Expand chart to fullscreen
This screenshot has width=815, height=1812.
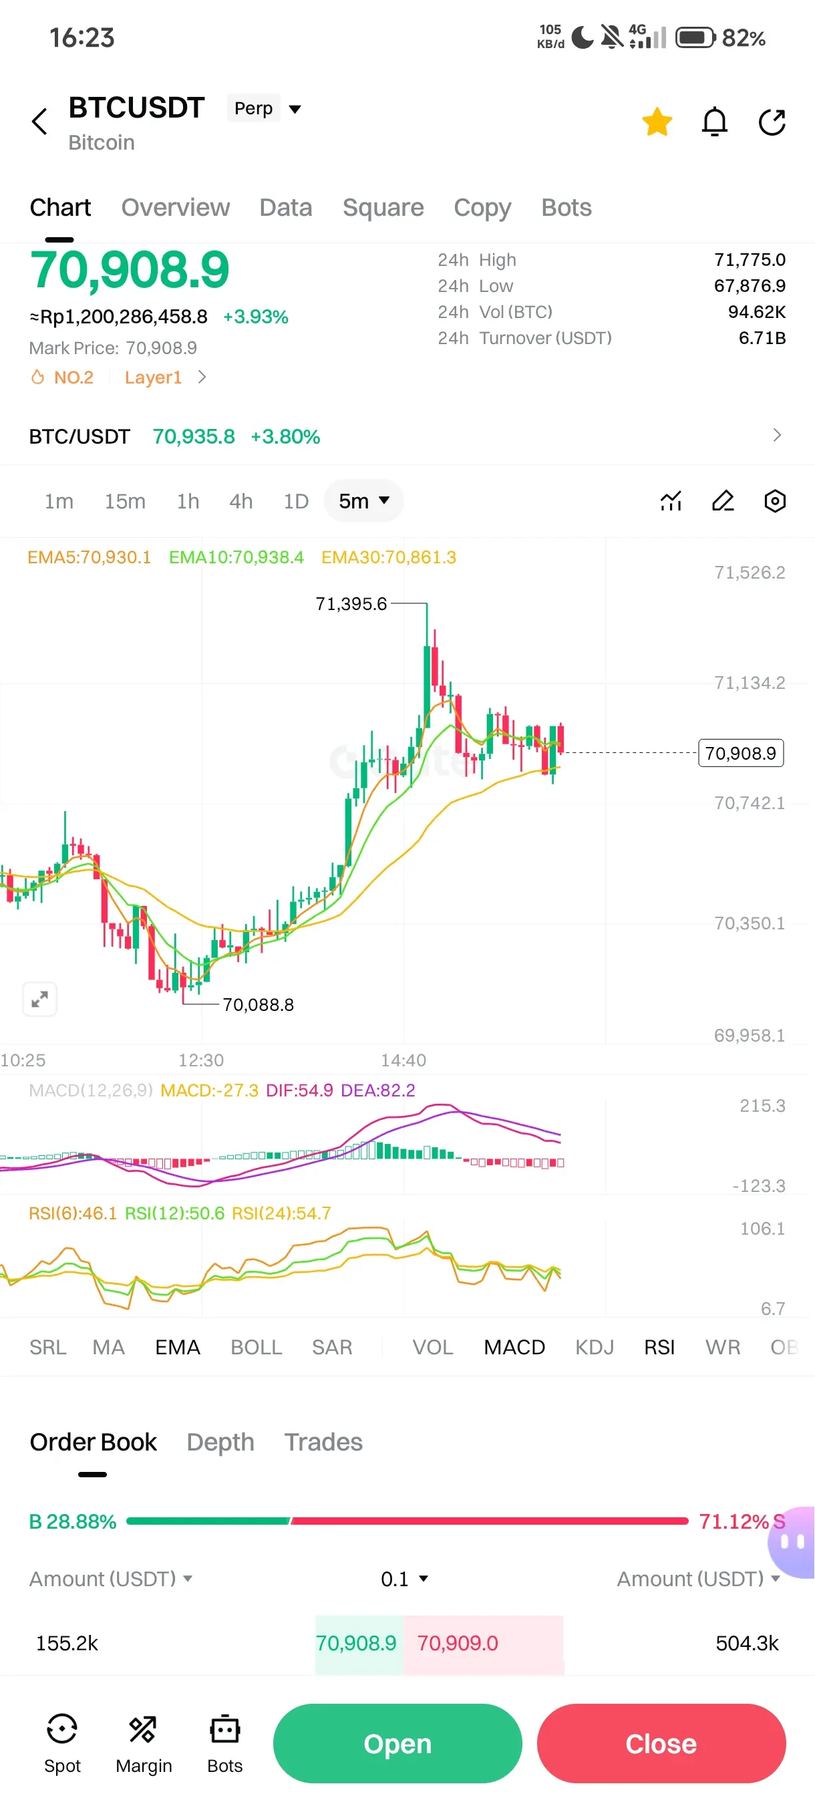pos(40,999)
